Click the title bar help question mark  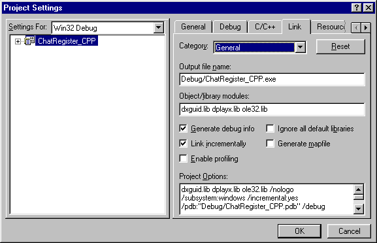[357, 8]
